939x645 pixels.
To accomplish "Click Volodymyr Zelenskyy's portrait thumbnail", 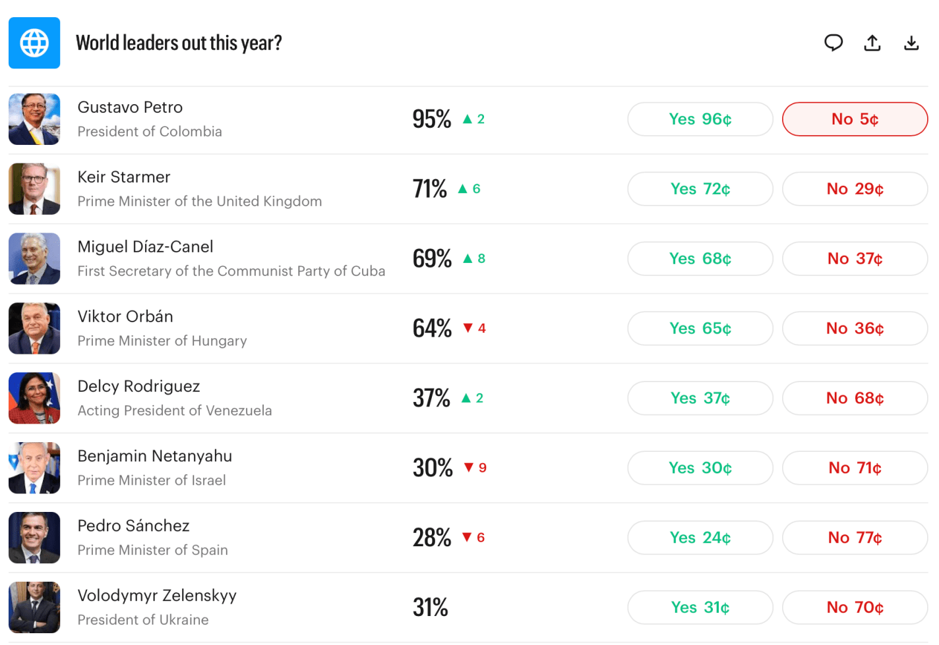I will (34, 607).
